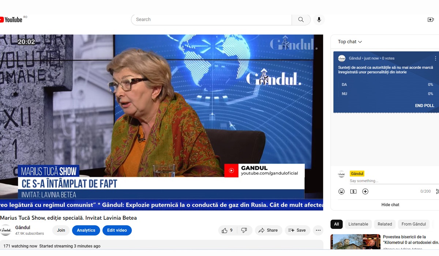Like the video with thumbs up
The height and width of the screenshot is (256, 439).
227,230
